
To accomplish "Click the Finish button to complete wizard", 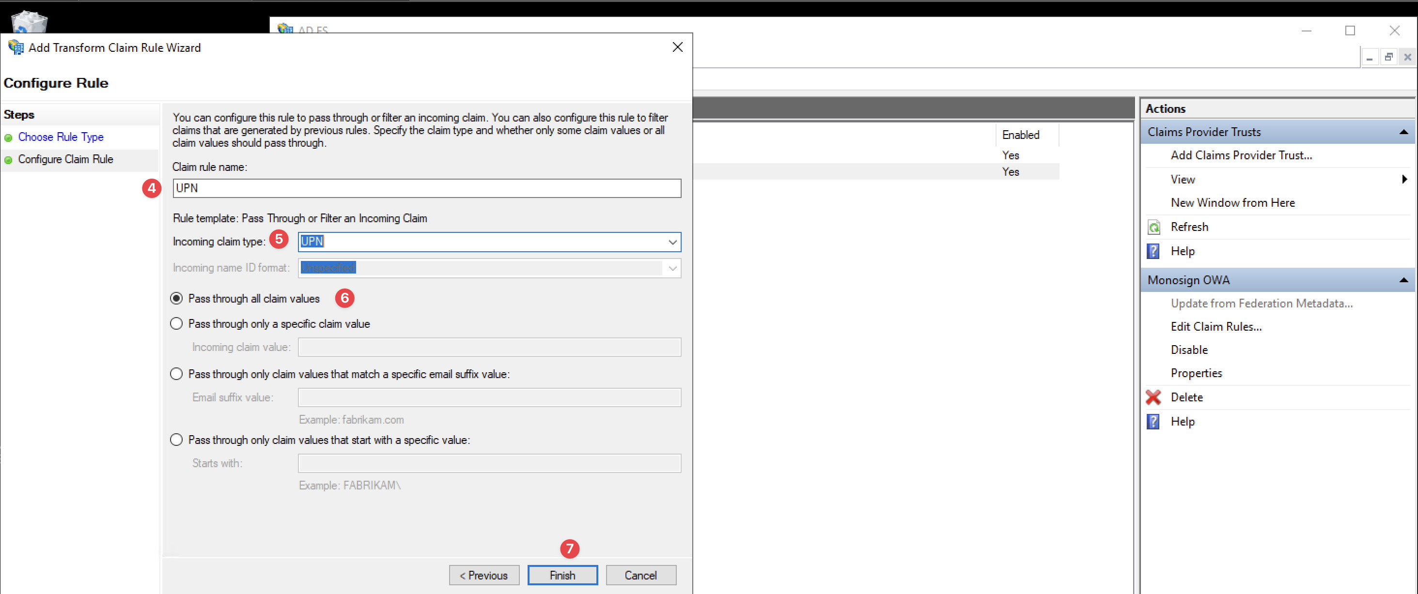I will pos(561,575).
